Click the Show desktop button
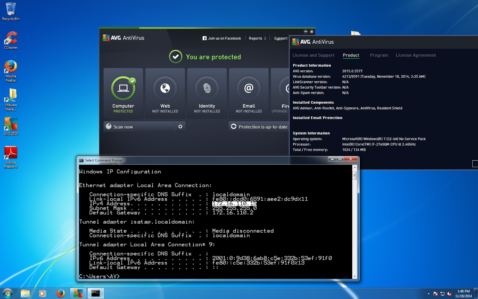 coord(476,293)
